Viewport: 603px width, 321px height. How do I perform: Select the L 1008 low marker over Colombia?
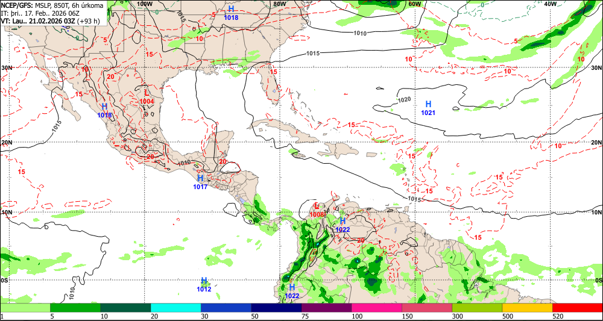coord(317,210)
